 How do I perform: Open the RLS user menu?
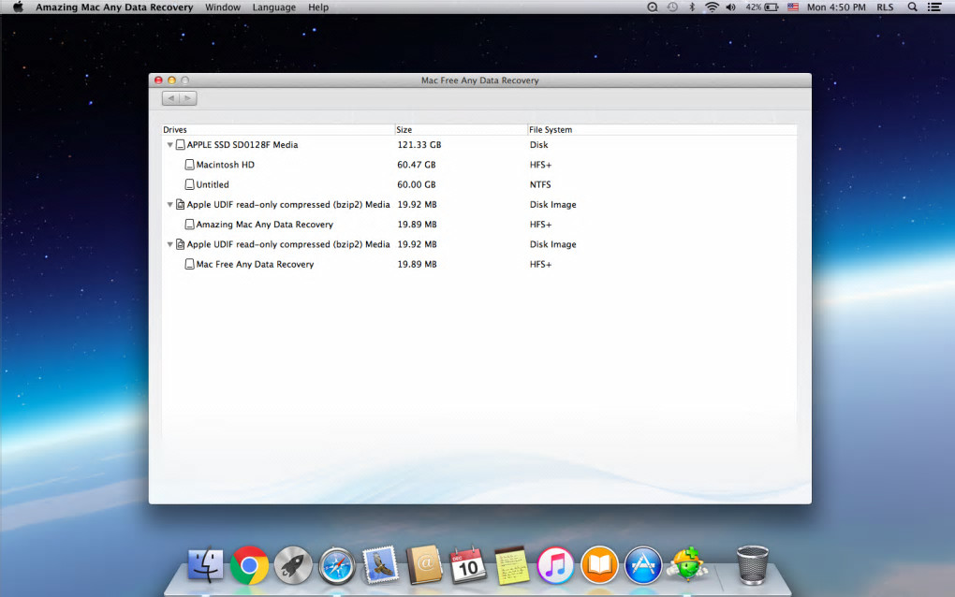coord(885,7)
